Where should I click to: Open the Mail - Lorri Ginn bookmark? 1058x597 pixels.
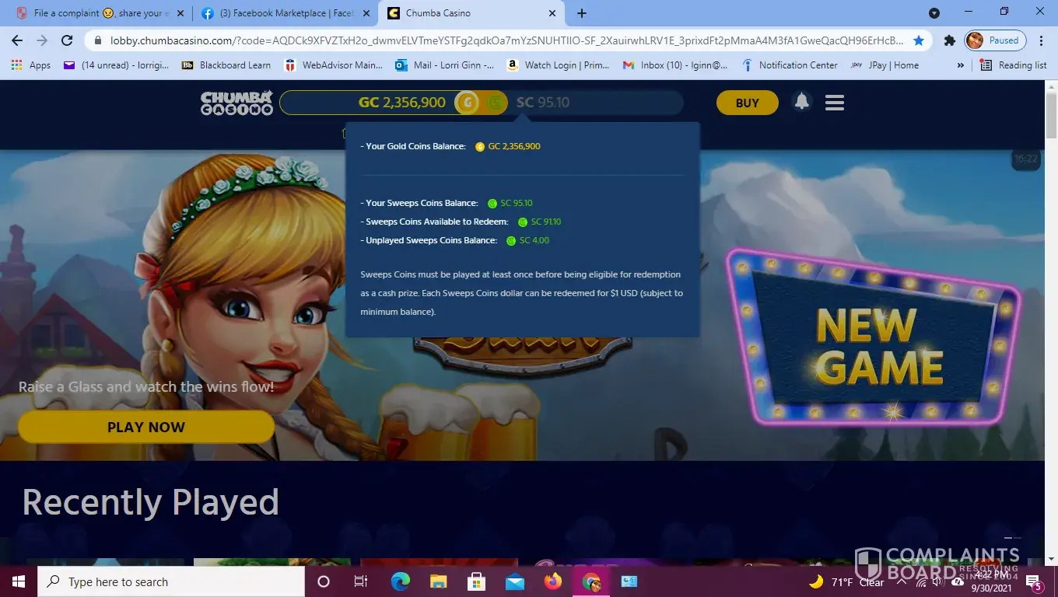pos(444,65)
